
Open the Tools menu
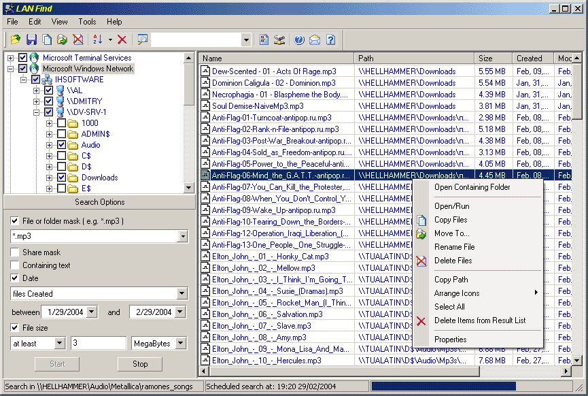87,22
